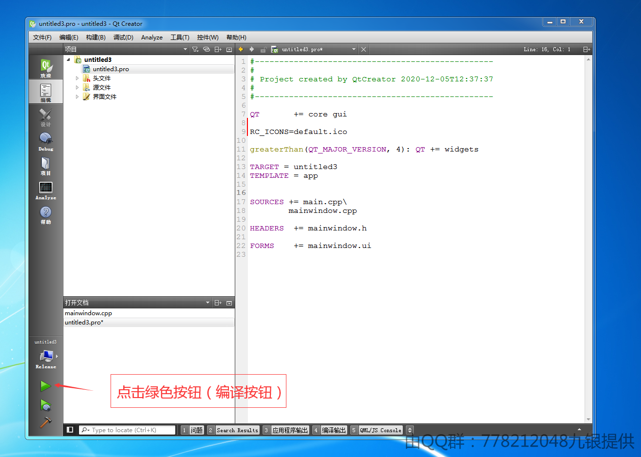Open the 控件(W) menu

(207, 38)
